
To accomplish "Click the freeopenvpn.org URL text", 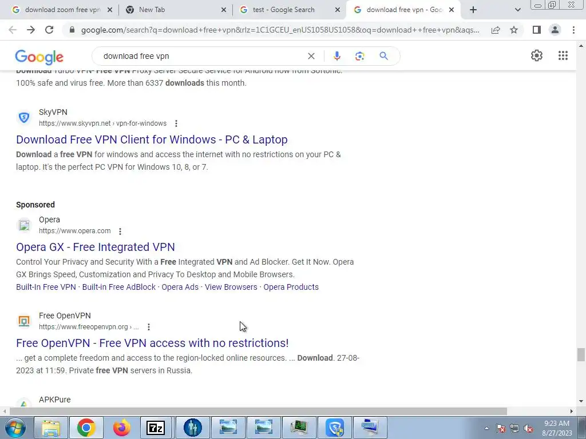I will tap(89, 327).
